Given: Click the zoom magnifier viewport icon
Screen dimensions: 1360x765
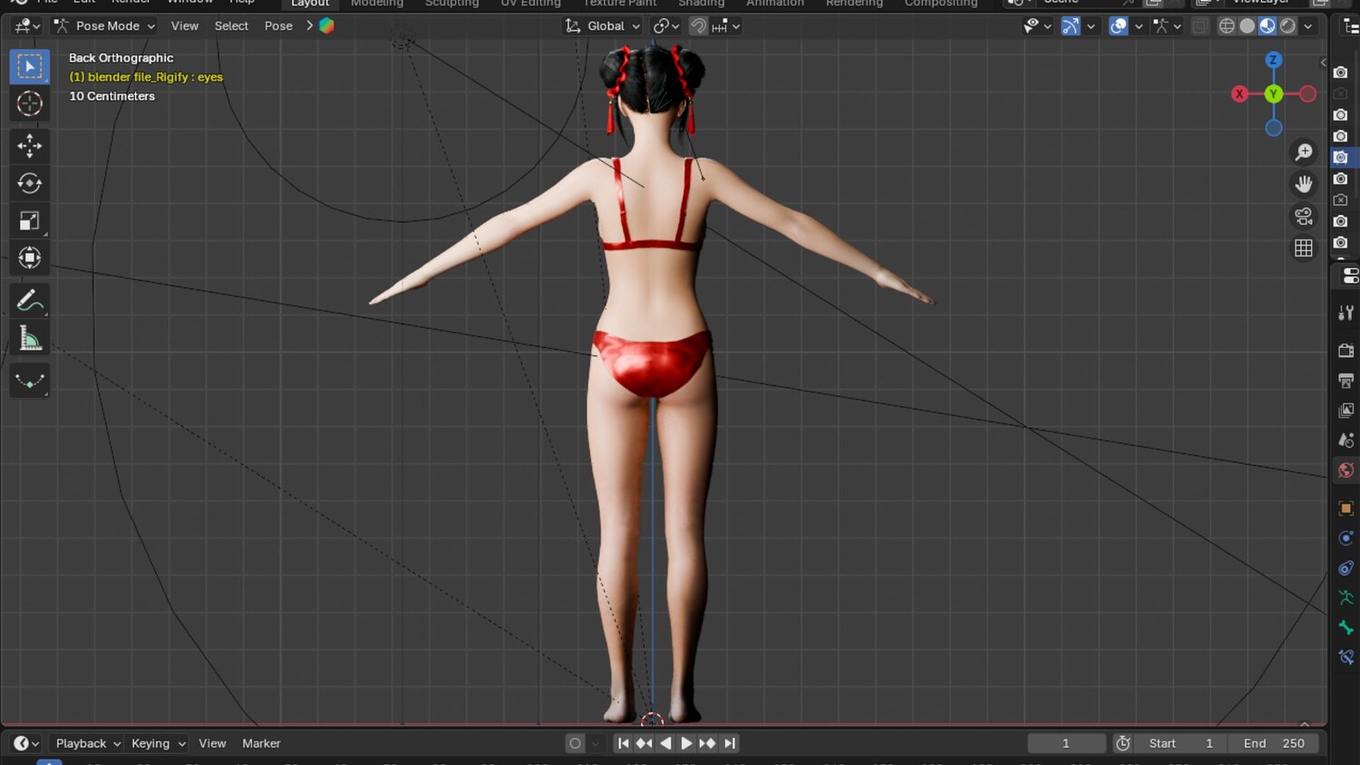Looking at the screenshot, I should [1304, 152].
